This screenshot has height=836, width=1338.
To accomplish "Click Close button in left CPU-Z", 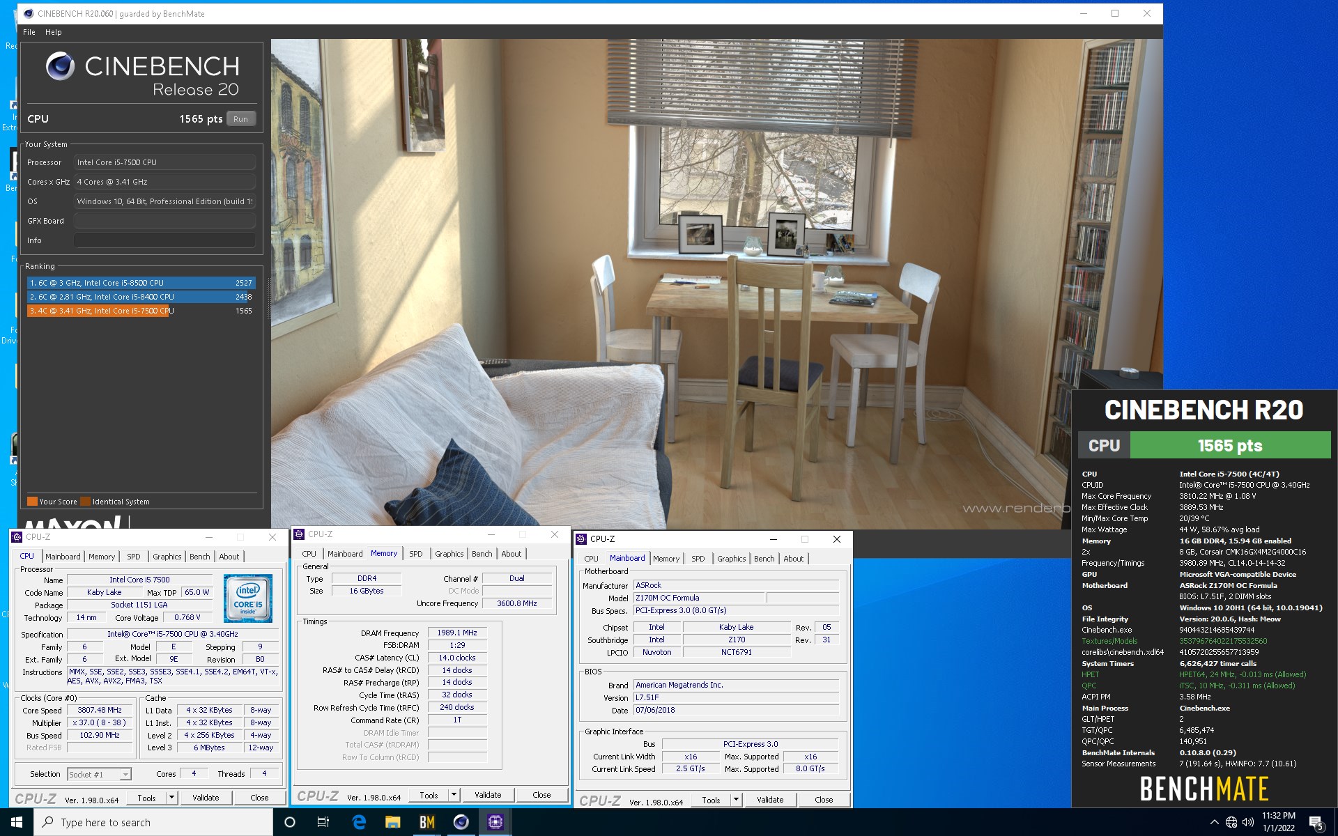I will [x=259, y=798].
